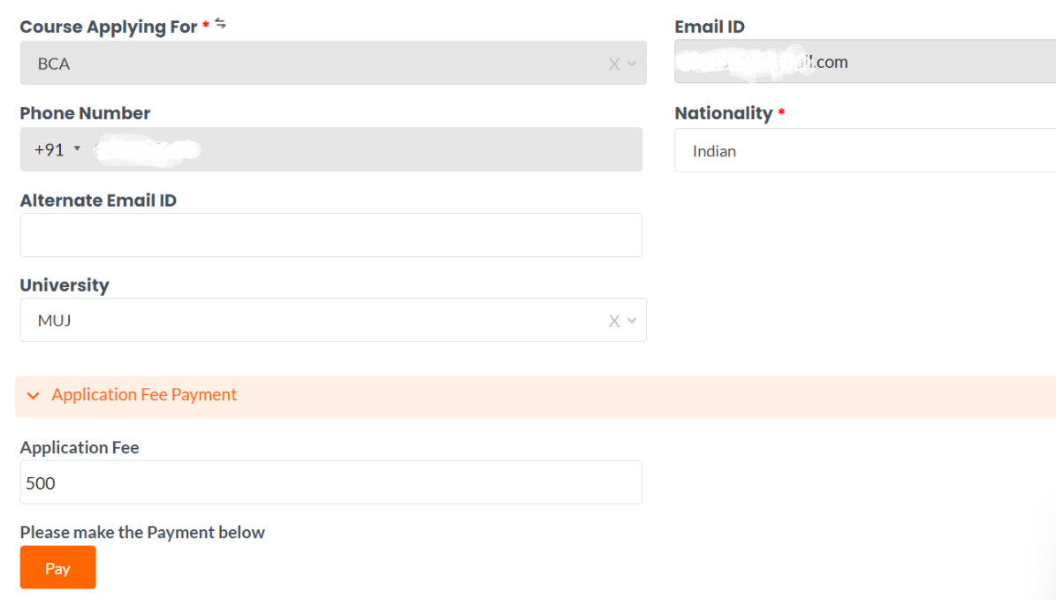Click the MUJ university select box
The height and width of the screenshot is (600, 1056).
coord(309,320)
